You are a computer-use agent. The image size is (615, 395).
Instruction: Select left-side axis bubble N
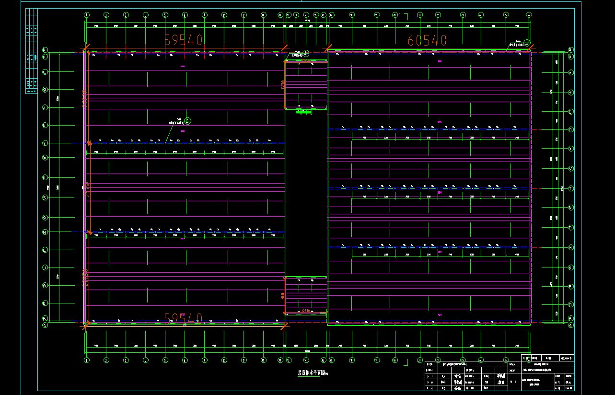(45, 232)
